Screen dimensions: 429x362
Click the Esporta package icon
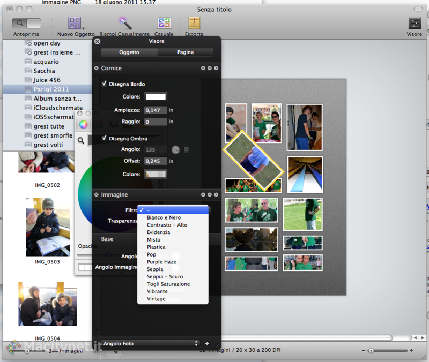click(x=194, y=23)
